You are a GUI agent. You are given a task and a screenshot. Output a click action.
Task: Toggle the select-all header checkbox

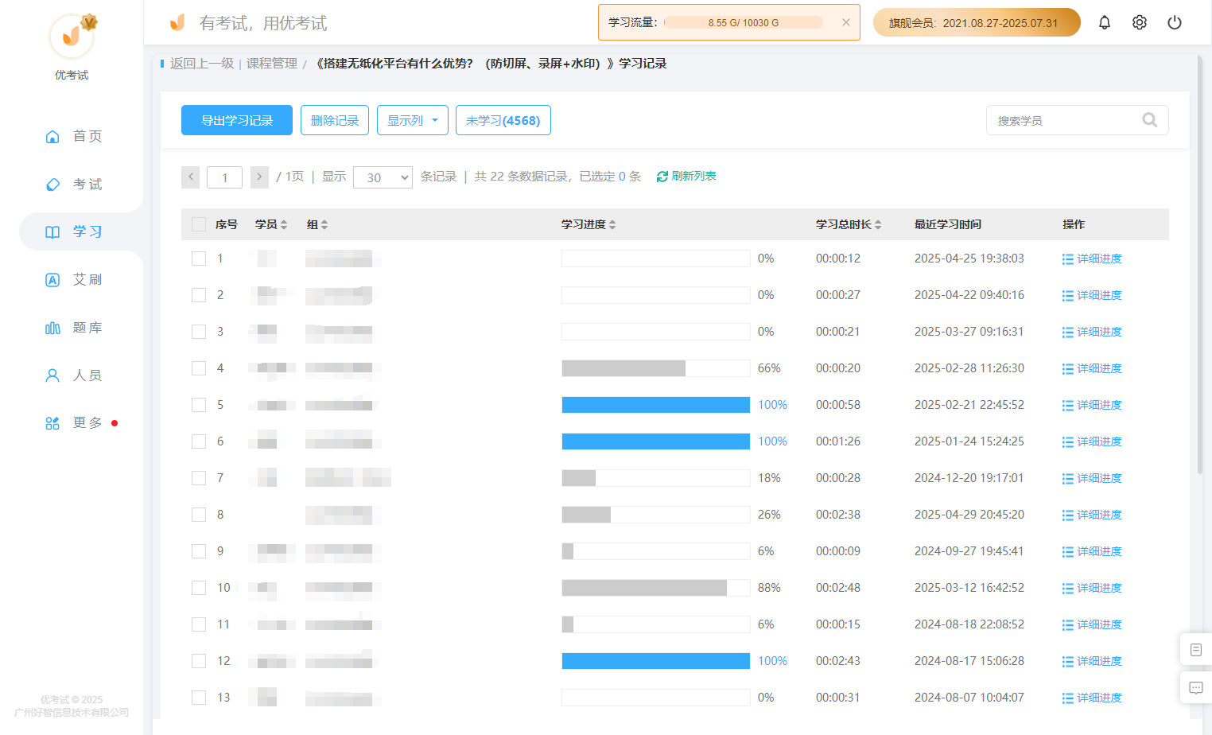[x=199, y=224]
